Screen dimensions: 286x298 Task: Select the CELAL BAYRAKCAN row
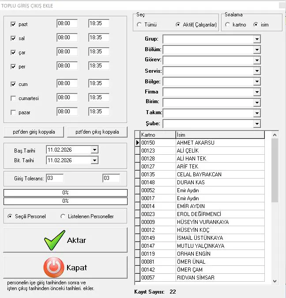(x=199, y=175)
